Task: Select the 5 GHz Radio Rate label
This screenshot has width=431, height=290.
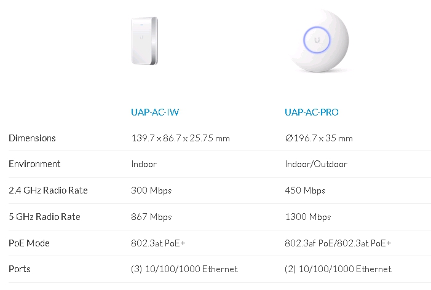Action: pyautogui.click(x=44, y=217)
